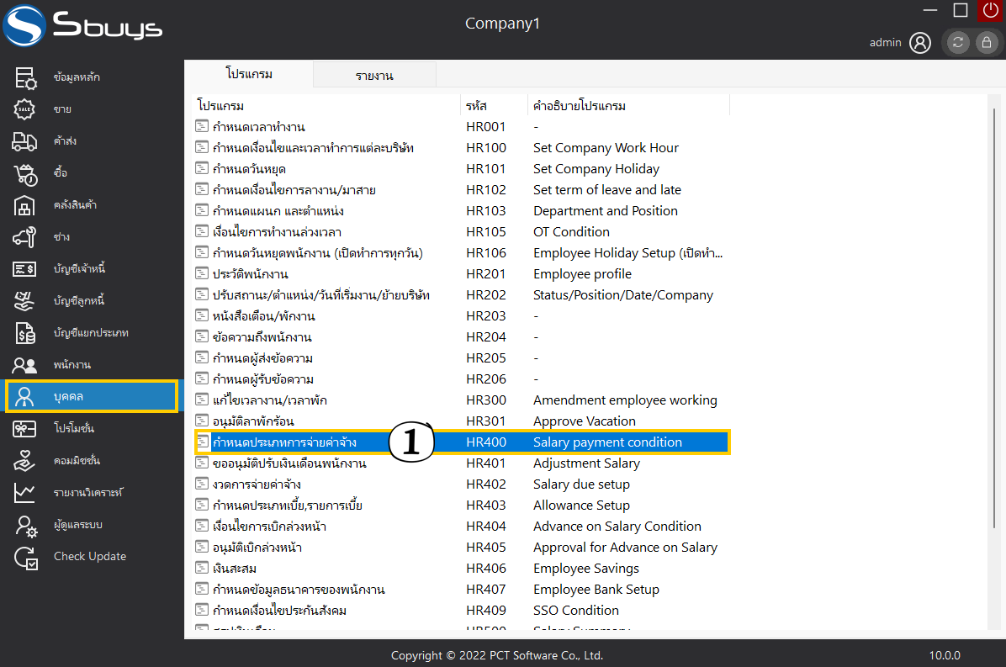Select HR101 Set Company Holiday entry

(x=249, y=169)
